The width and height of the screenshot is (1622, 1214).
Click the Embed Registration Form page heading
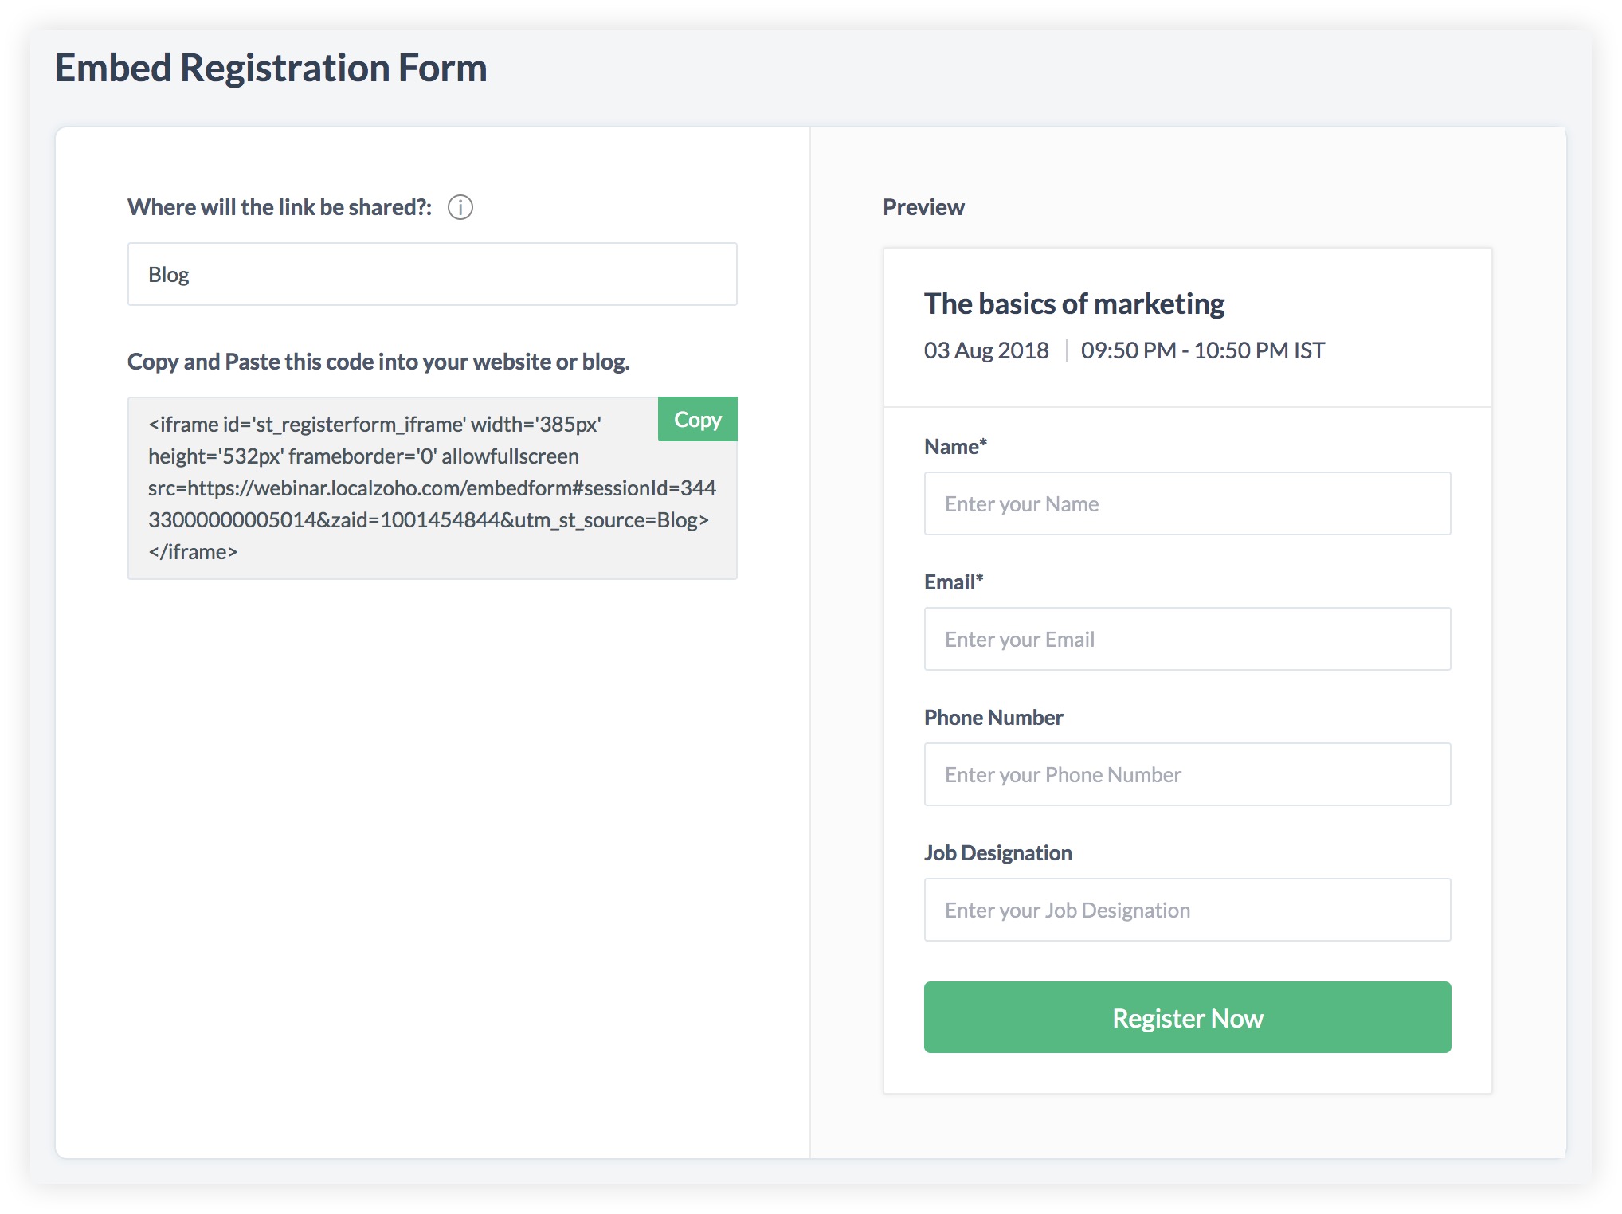tap(271, 68)
